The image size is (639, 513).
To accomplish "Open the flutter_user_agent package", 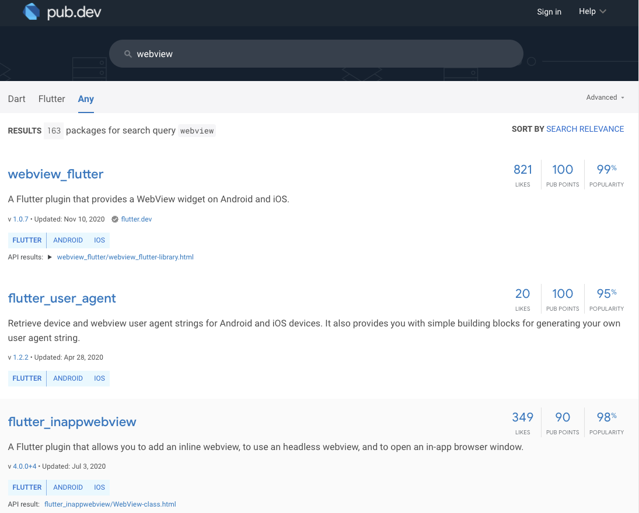I will pos(62,298).
